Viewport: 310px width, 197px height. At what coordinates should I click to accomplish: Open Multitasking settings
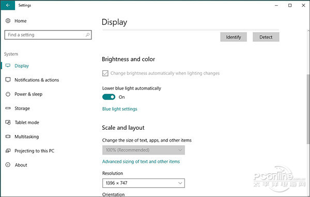point(27,137)
